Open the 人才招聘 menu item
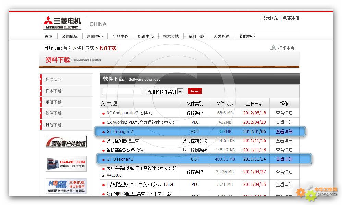 pos(222,36)
